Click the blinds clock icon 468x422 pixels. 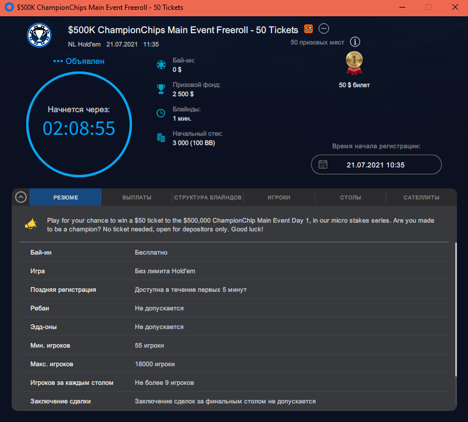(161, 113)
